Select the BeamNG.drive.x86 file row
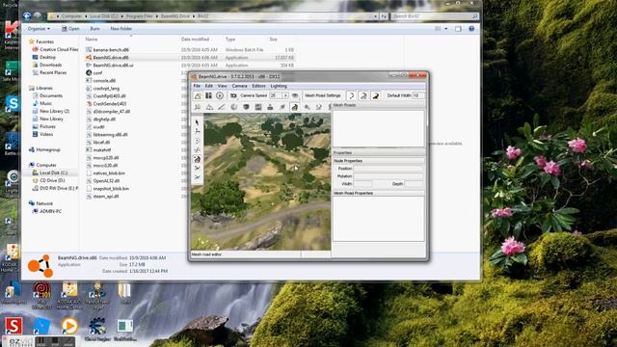 point(190,58)
